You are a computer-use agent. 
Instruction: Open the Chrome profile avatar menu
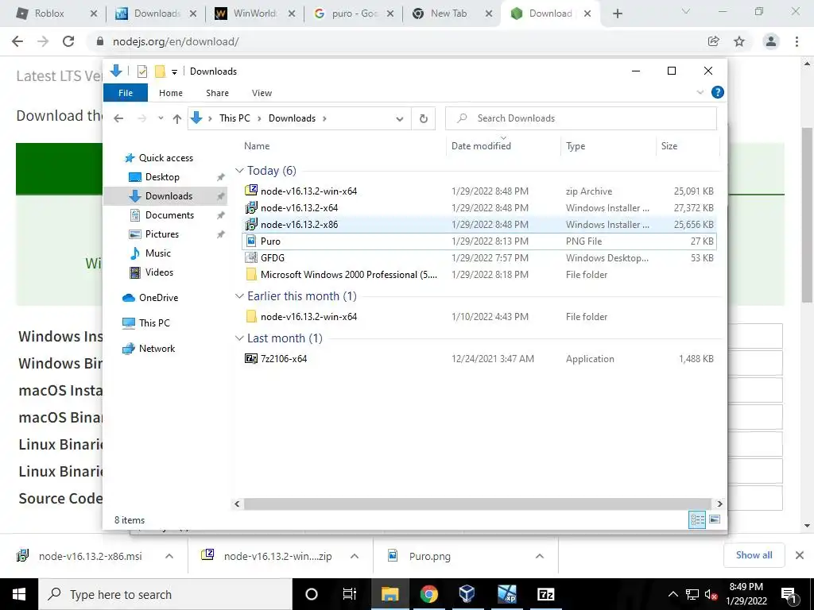[x=771, y=41]
